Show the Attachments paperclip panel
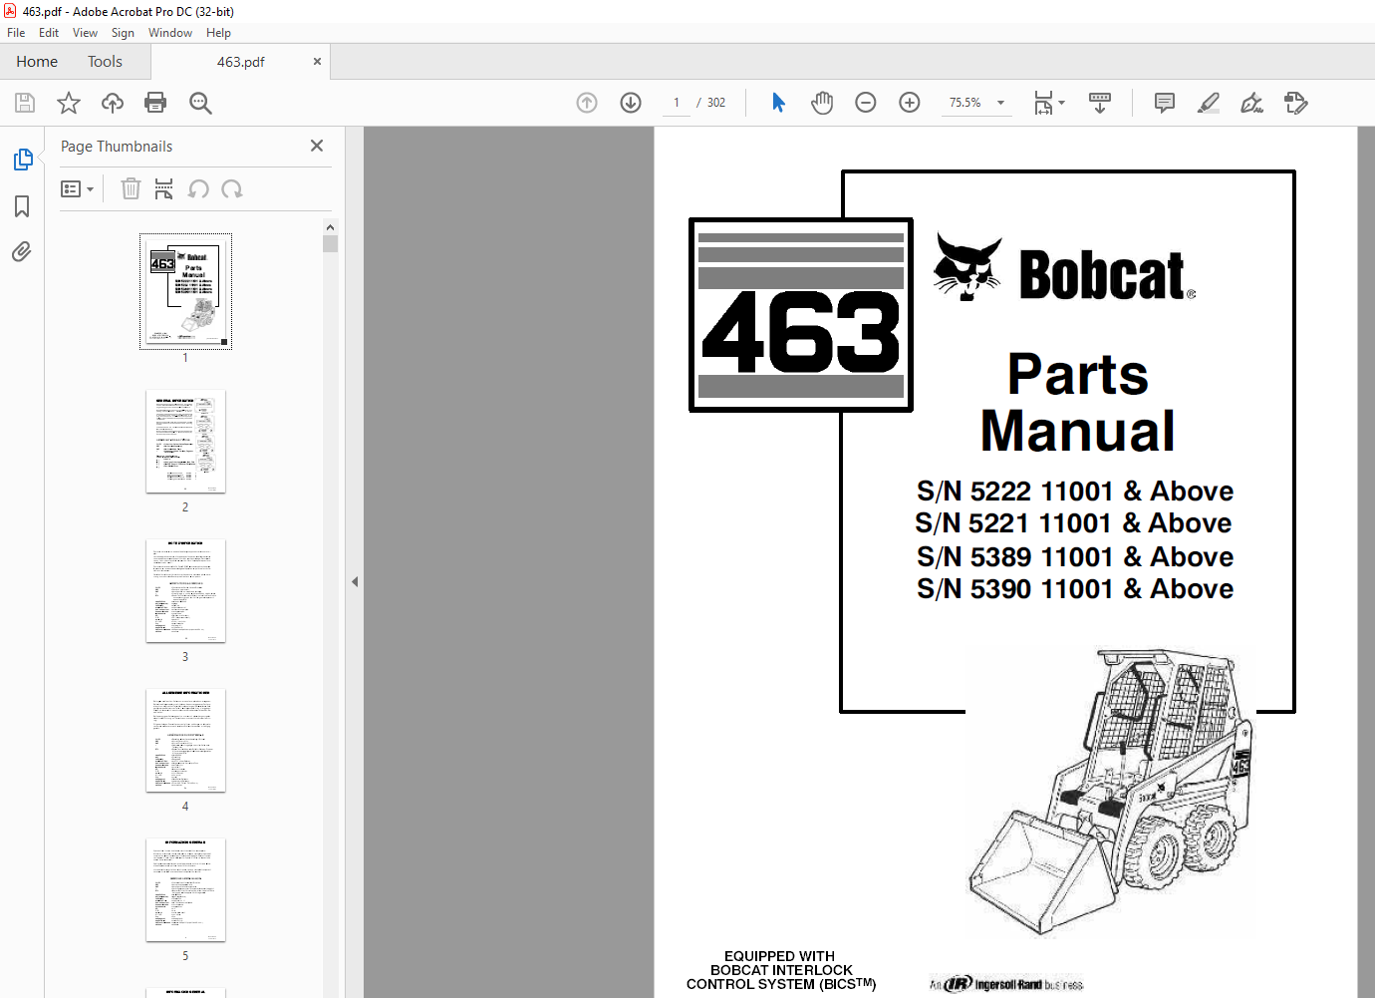Image resolution: width=1375 pixels, height=998 pixels. pyautogui.click(x=22, y=251)
